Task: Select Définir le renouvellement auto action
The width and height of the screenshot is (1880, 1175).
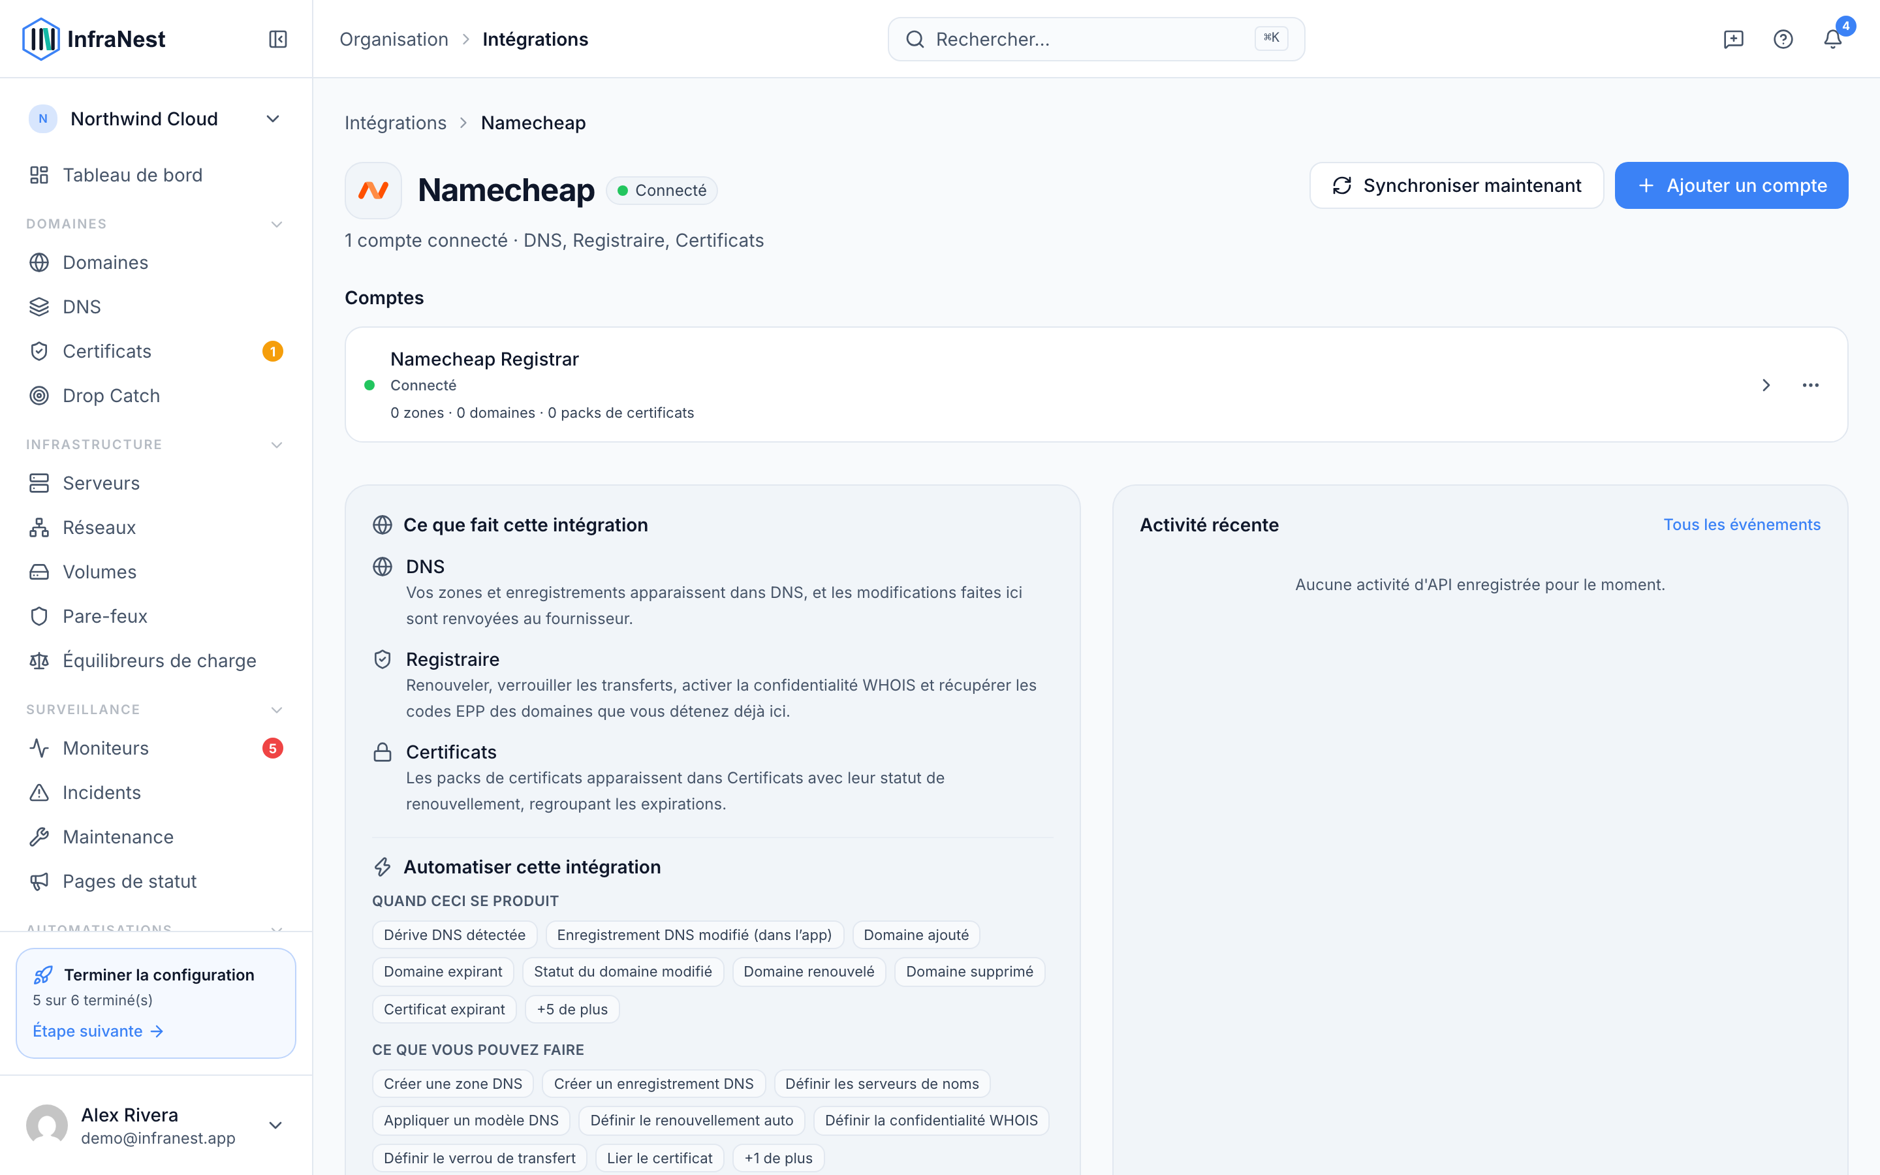Action: 692,1120
